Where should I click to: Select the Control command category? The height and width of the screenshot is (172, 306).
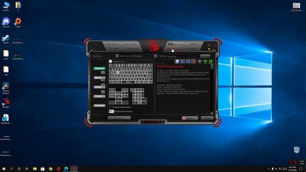coord(99,96)
